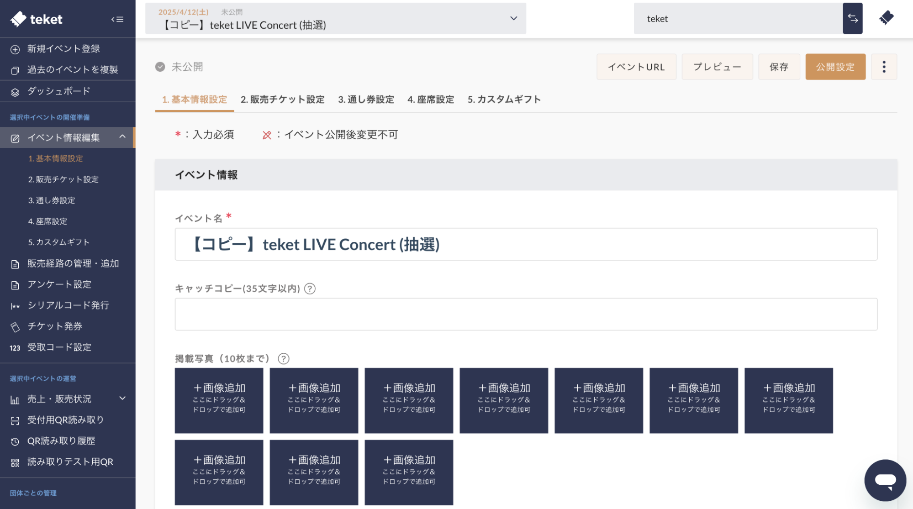
Task: Collapse the sidebar with the arrow icon
Action: click(117, 19)
